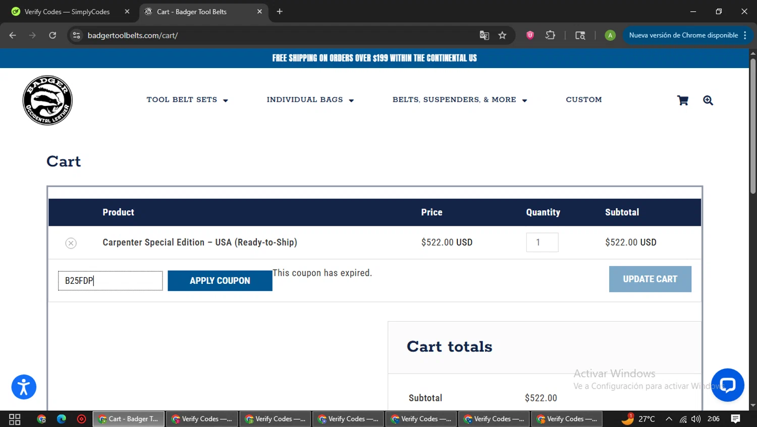The image size is (757, 427).
Task: Remove Carpenter Special Edition from cart
Action: coord(71,243)
